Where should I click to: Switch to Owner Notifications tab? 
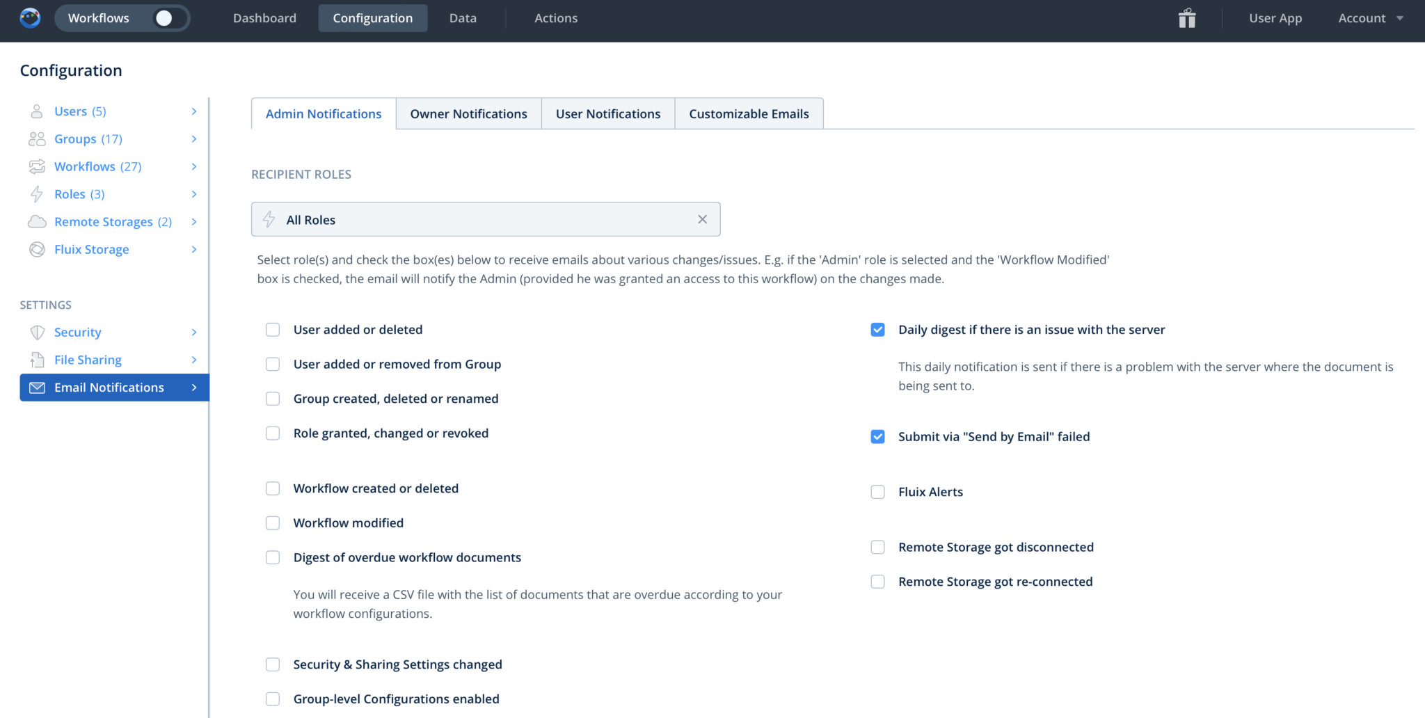click(468, 114)
